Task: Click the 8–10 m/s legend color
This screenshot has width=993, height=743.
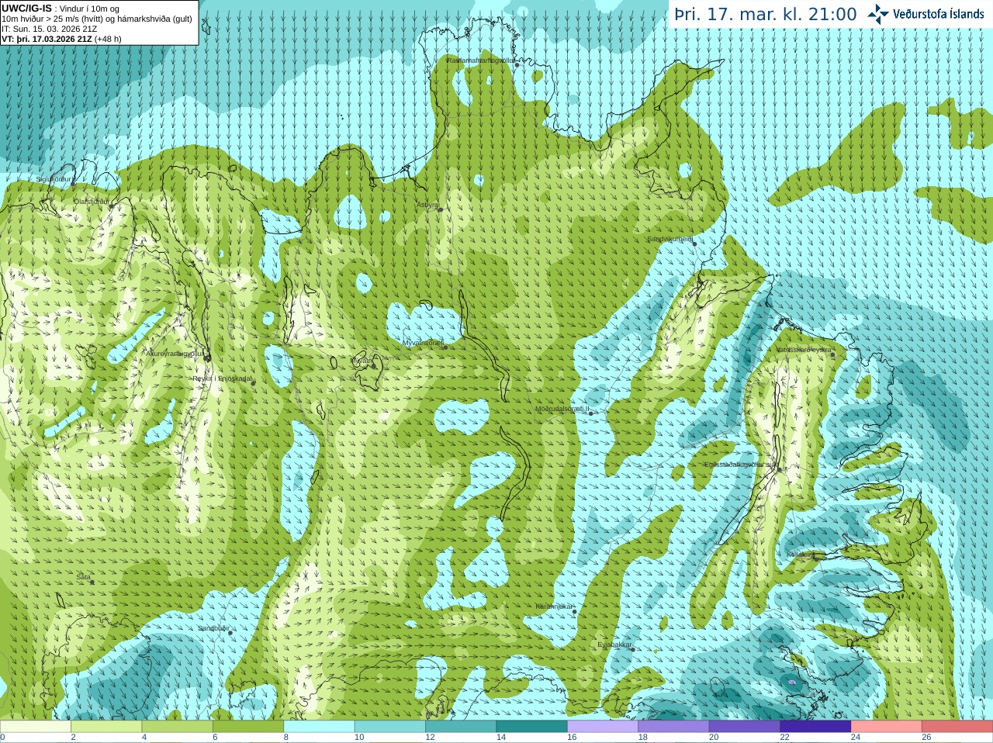Action: coord(319,727)
